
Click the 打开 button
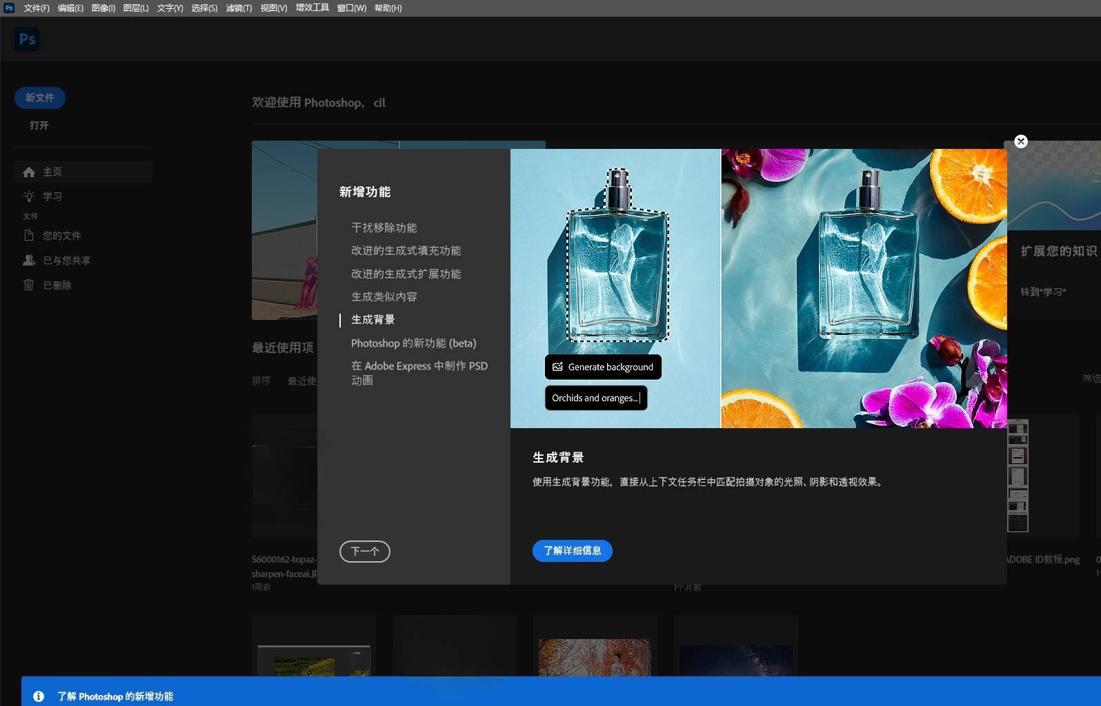pyautogui.click(x=39, y=125)
